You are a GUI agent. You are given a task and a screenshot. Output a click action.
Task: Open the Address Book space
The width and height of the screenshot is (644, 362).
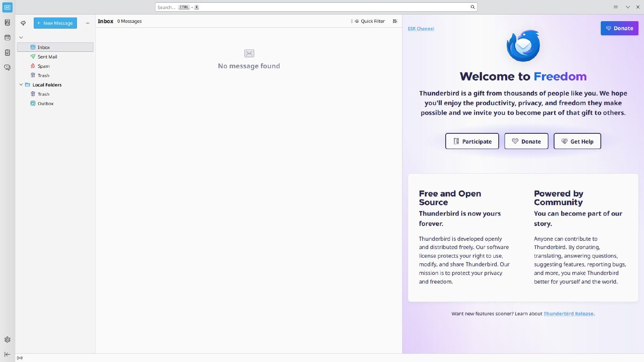pyautogui.click(x=7, y=23)
